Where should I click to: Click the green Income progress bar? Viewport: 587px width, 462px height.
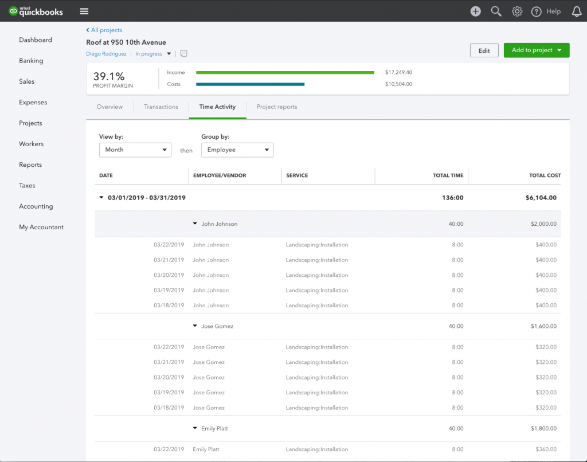(285, 73)
